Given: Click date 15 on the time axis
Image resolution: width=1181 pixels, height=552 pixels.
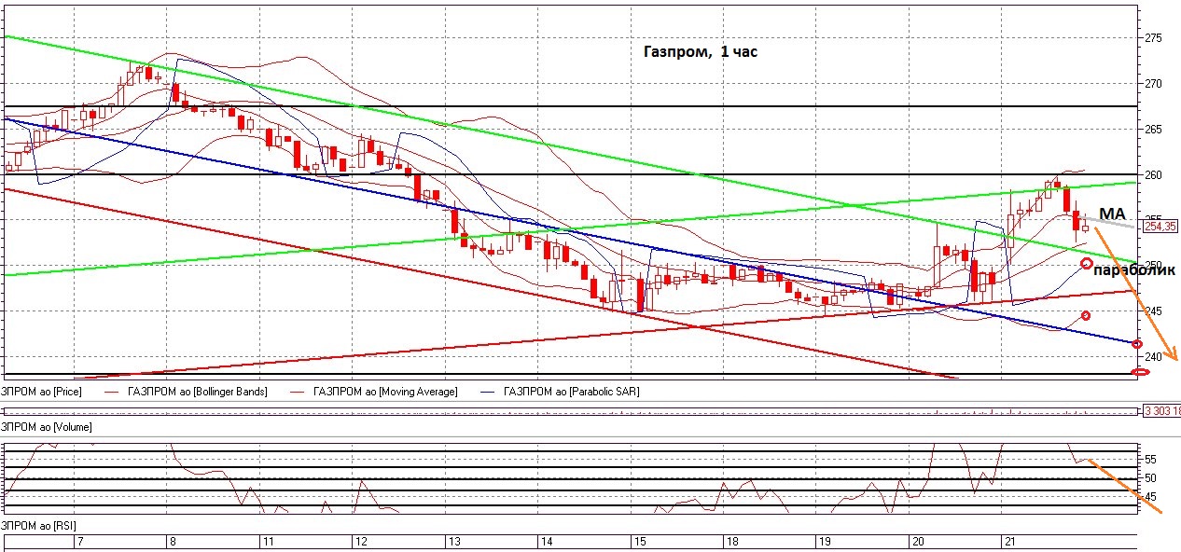Looking at the screenshot, I should (x=640, y=542).
